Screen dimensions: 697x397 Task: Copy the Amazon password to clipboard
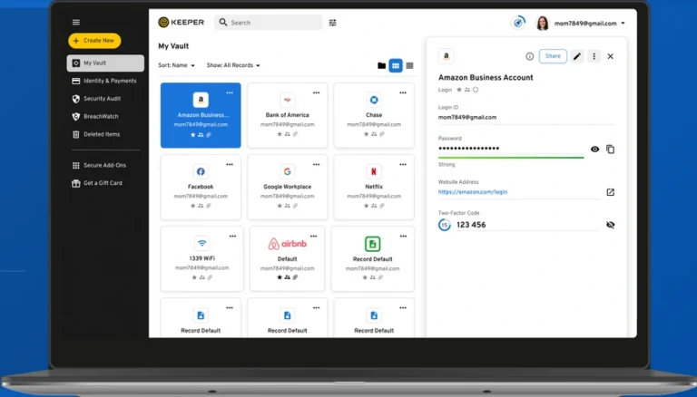[610, 150]
